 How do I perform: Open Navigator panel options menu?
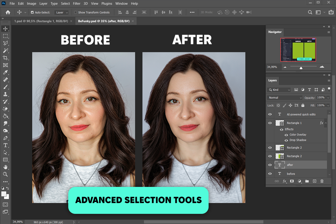coord(329,32)
